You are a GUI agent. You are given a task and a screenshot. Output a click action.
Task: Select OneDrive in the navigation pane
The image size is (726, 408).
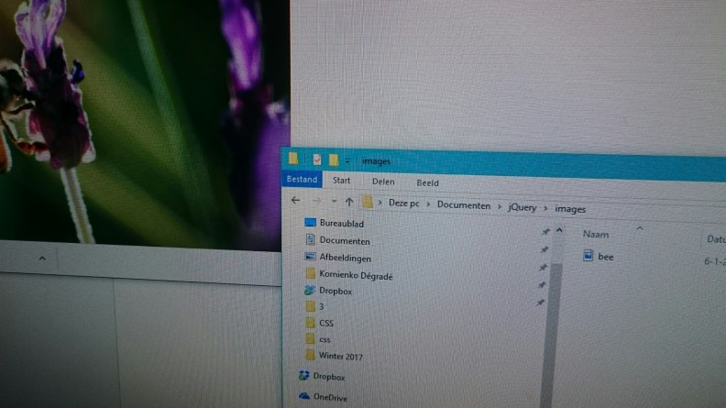coord(329,396)
